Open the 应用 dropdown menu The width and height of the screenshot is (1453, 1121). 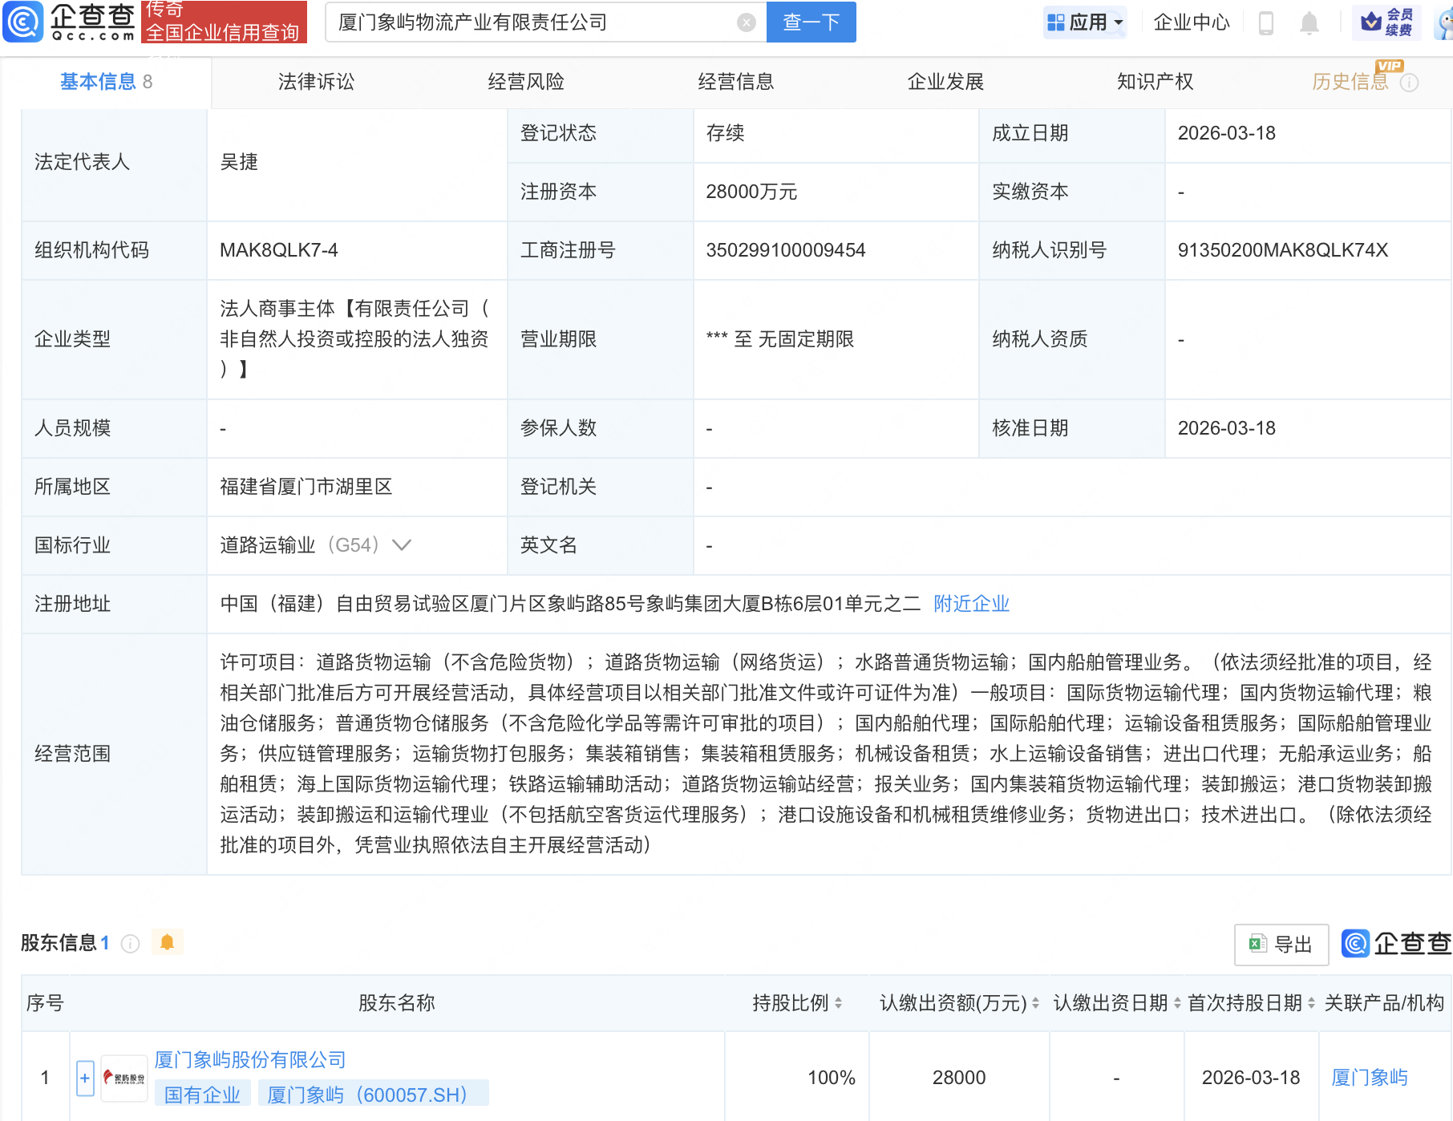coord(1085,22)
